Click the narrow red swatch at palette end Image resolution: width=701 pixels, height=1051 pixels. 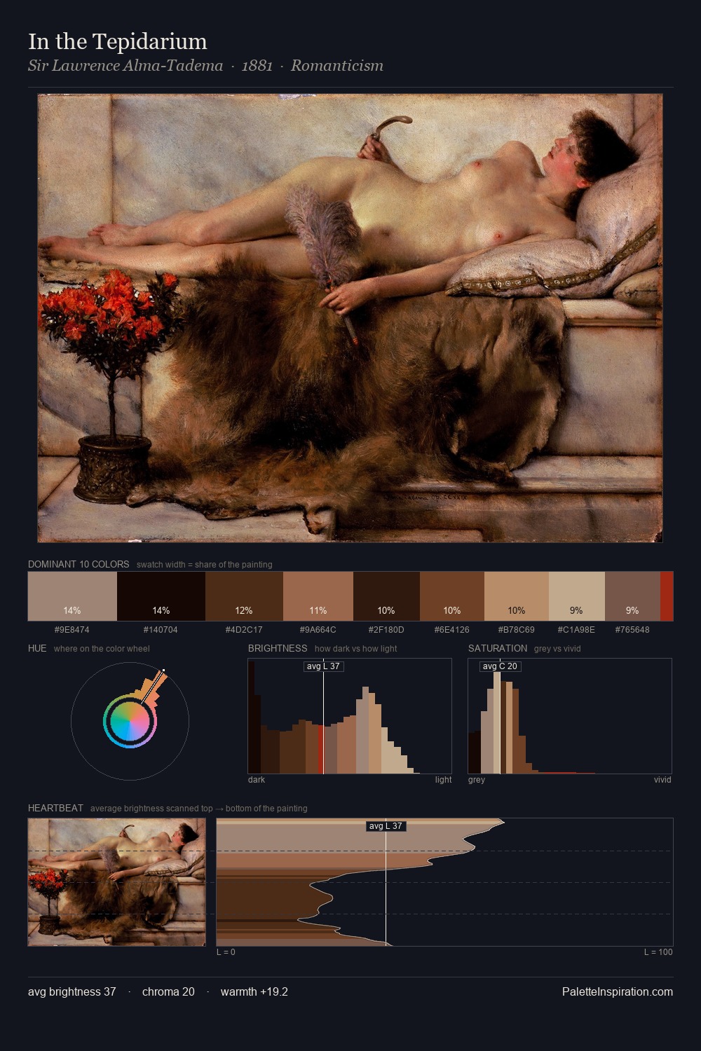[x=667, y=596]
